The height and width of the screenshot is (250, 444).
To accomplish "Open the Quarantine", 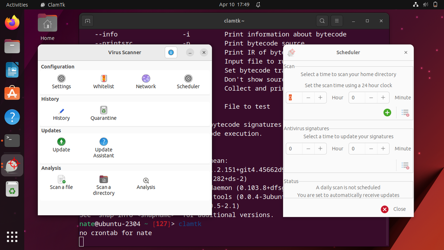I will click(103, 114).
